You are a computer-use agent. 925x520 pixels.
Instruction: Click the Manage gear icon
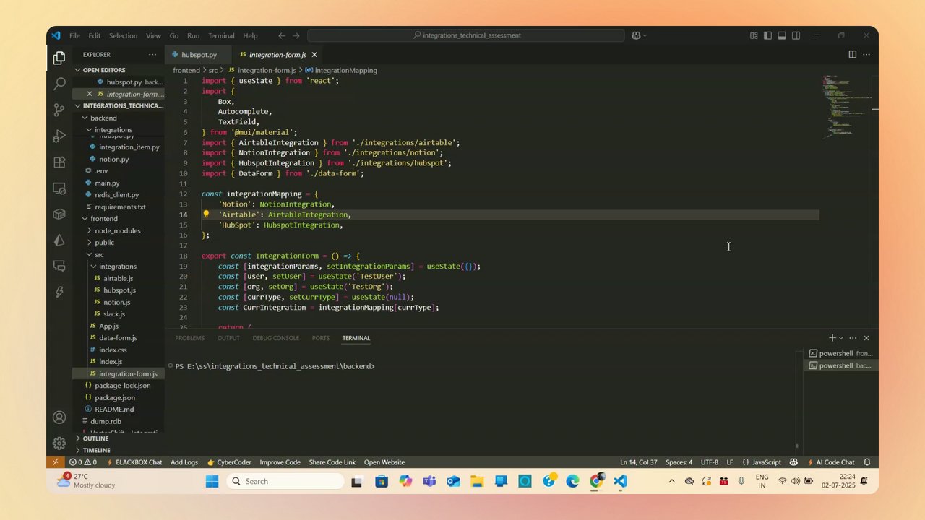pos(59,443)
